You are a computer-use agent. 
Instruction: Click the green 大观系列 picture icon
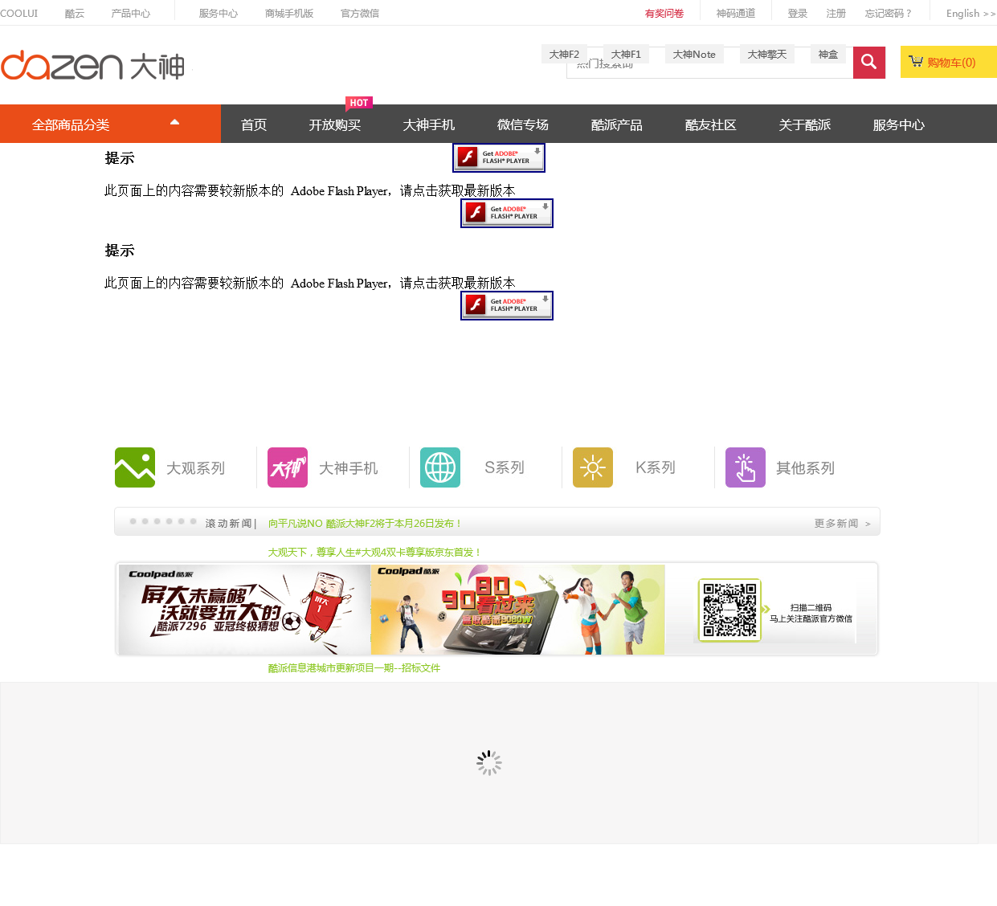point(135,467)
